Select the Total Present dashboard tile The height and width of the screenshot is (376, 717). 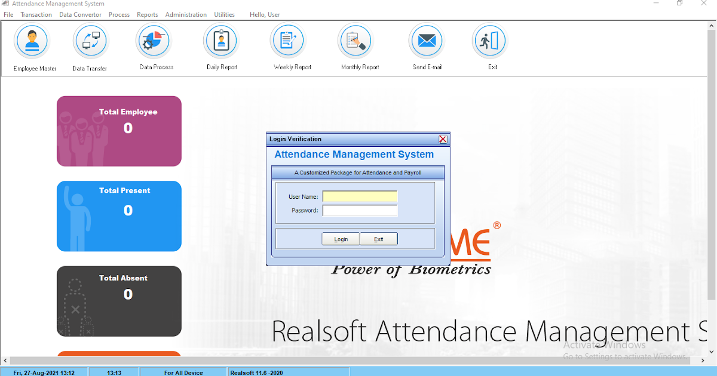pos(119,216)
